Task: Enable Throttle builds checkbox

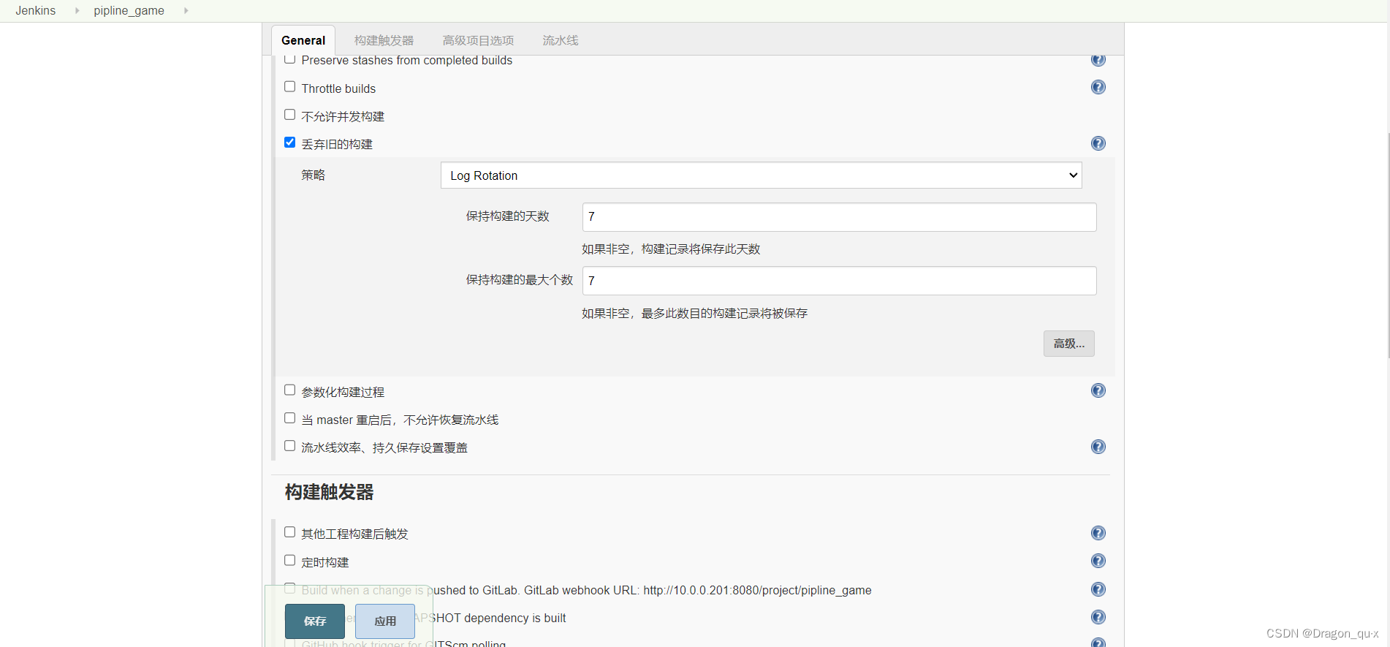Action: click(x=289, y=87)
